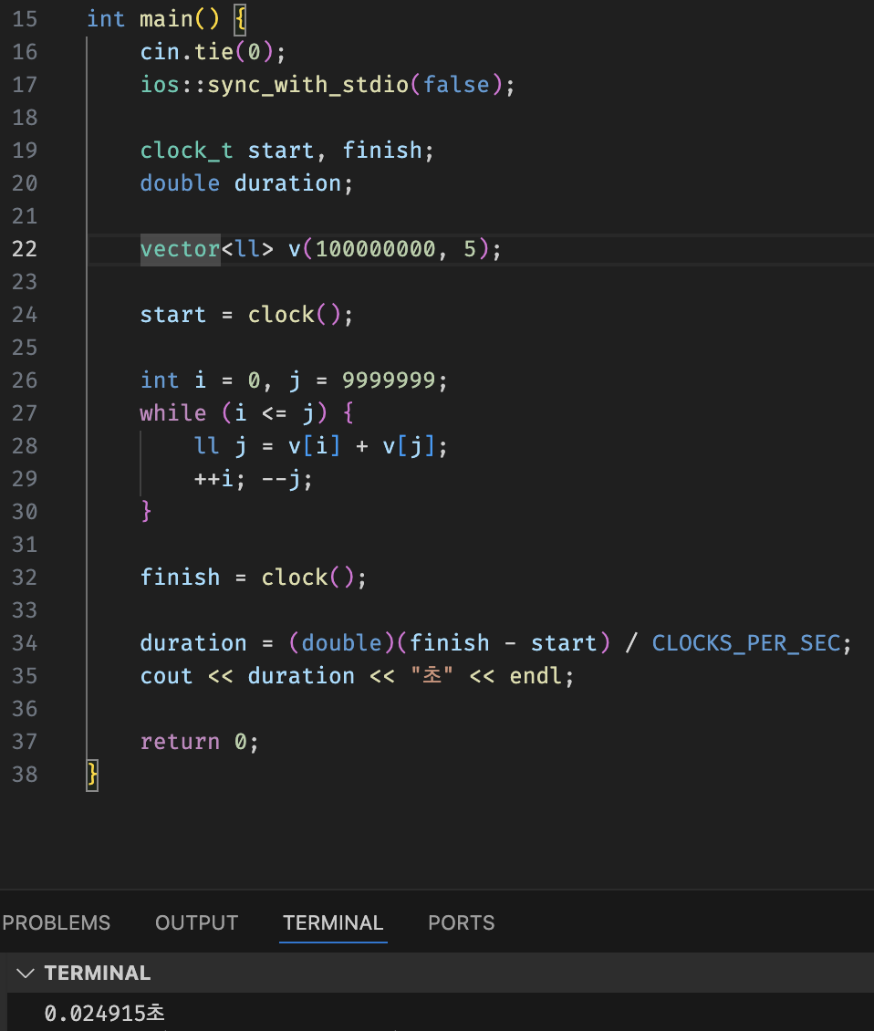874x1031 pixels.
Task: Open the PORTS tab
Action: 461,922
